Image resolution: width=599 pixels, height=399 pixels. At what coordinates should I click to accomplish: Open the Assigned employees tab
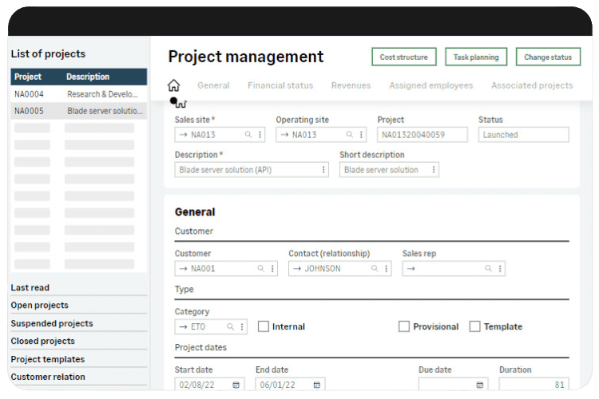pos(430,85)
